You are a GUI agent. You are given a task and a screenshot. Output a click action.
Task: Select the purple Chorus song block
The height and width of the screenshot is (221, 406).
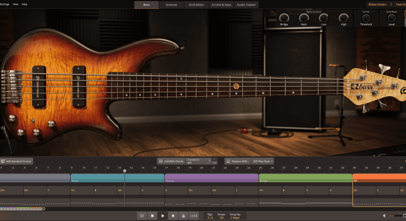211,178
